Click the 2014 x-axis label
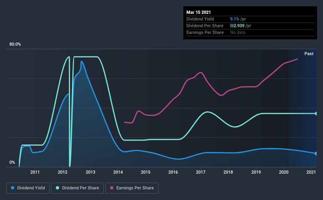Image resolution: width=323 pixels, height=200 pixels. [x=118, y=172]
